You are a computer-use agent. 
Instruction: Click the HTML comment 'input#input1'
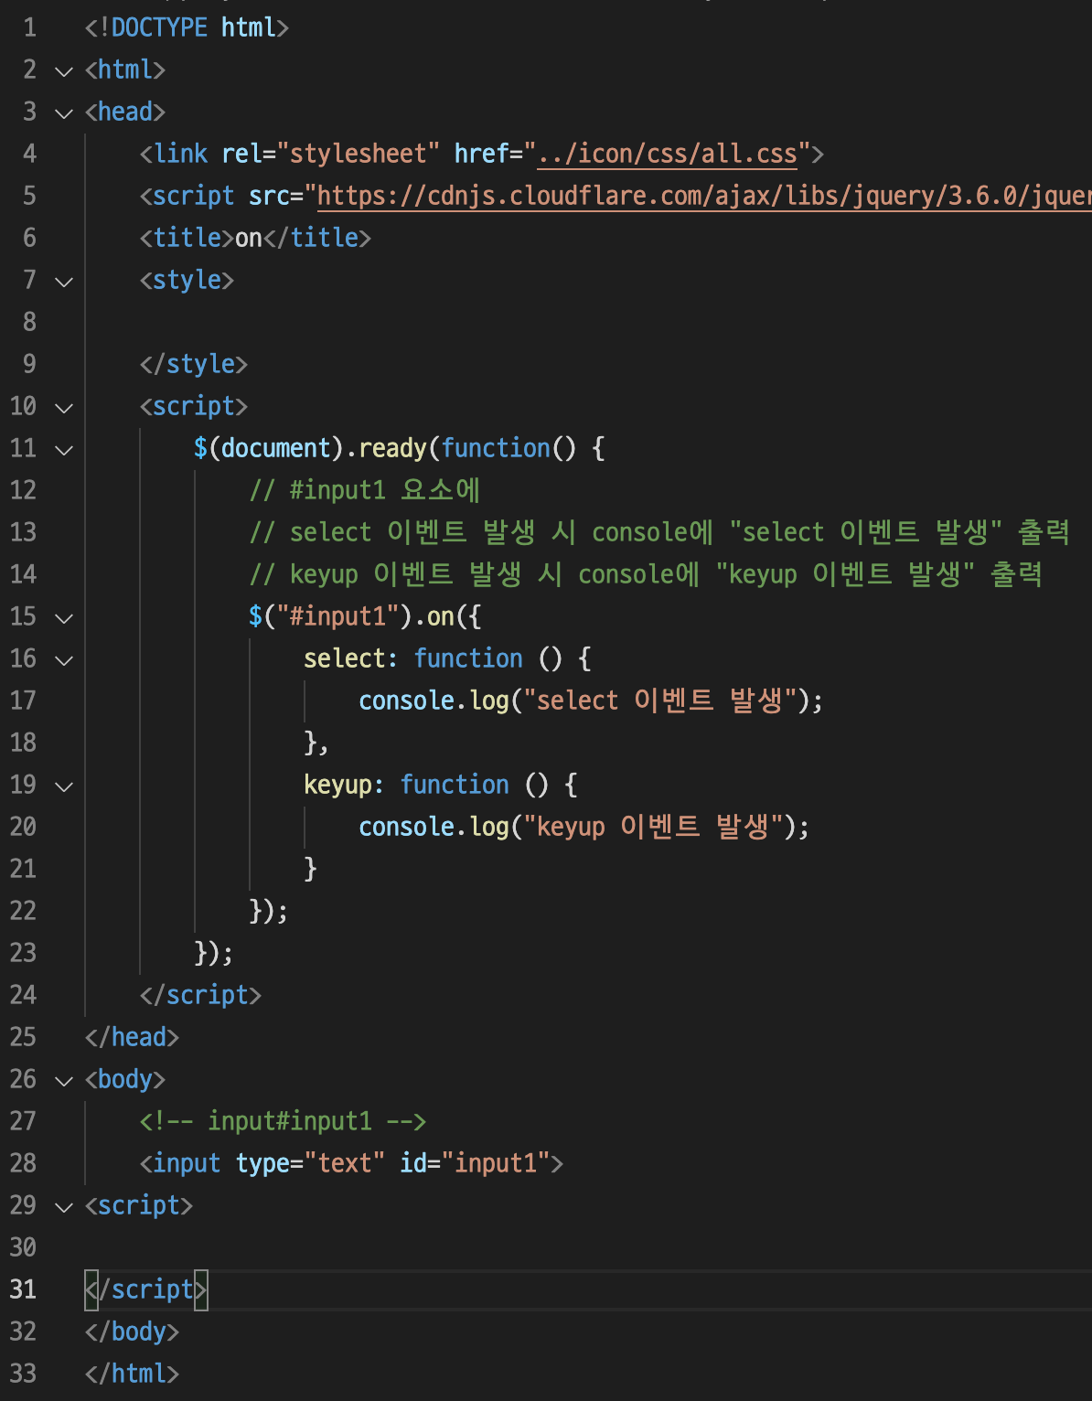(283, 1121)
